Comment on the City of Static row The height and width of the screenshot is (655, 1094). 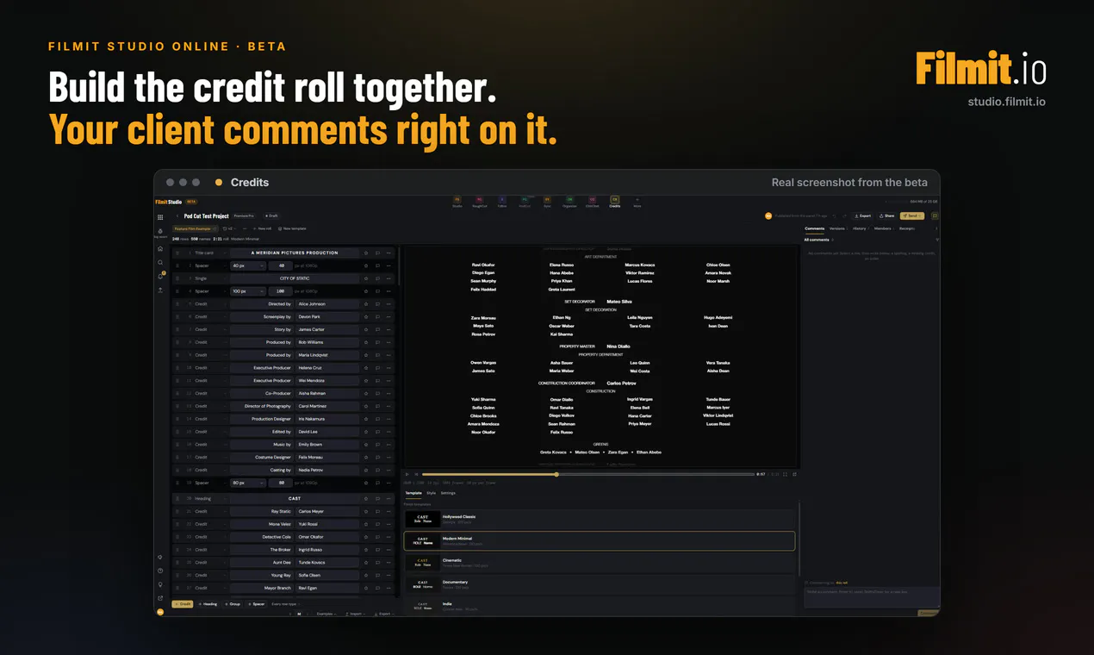click(377, 278)
